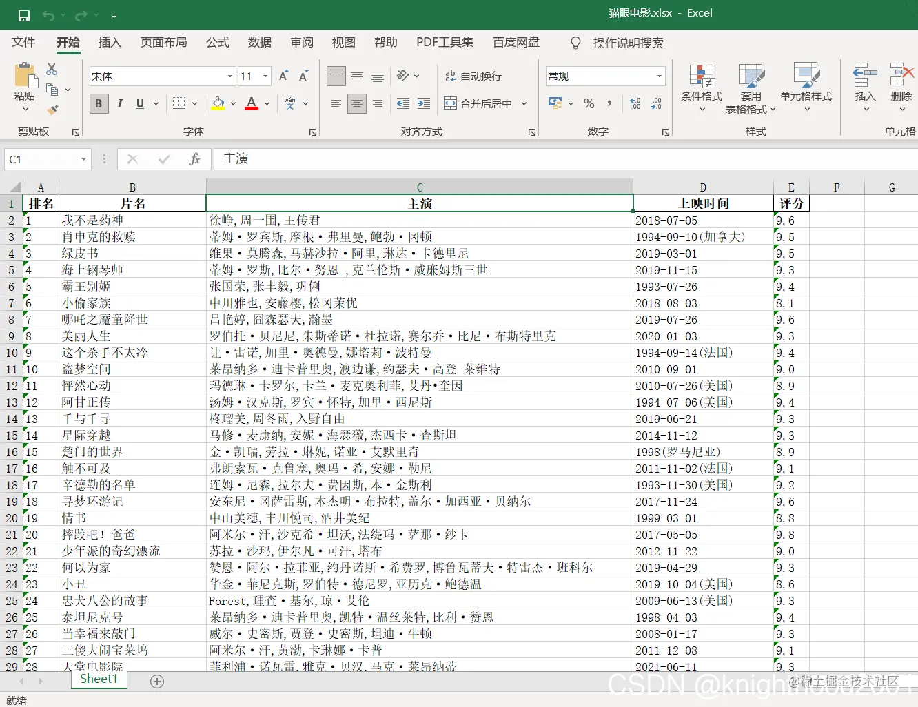
Task: Toggle Bold formatting
Action: (99, 104)
